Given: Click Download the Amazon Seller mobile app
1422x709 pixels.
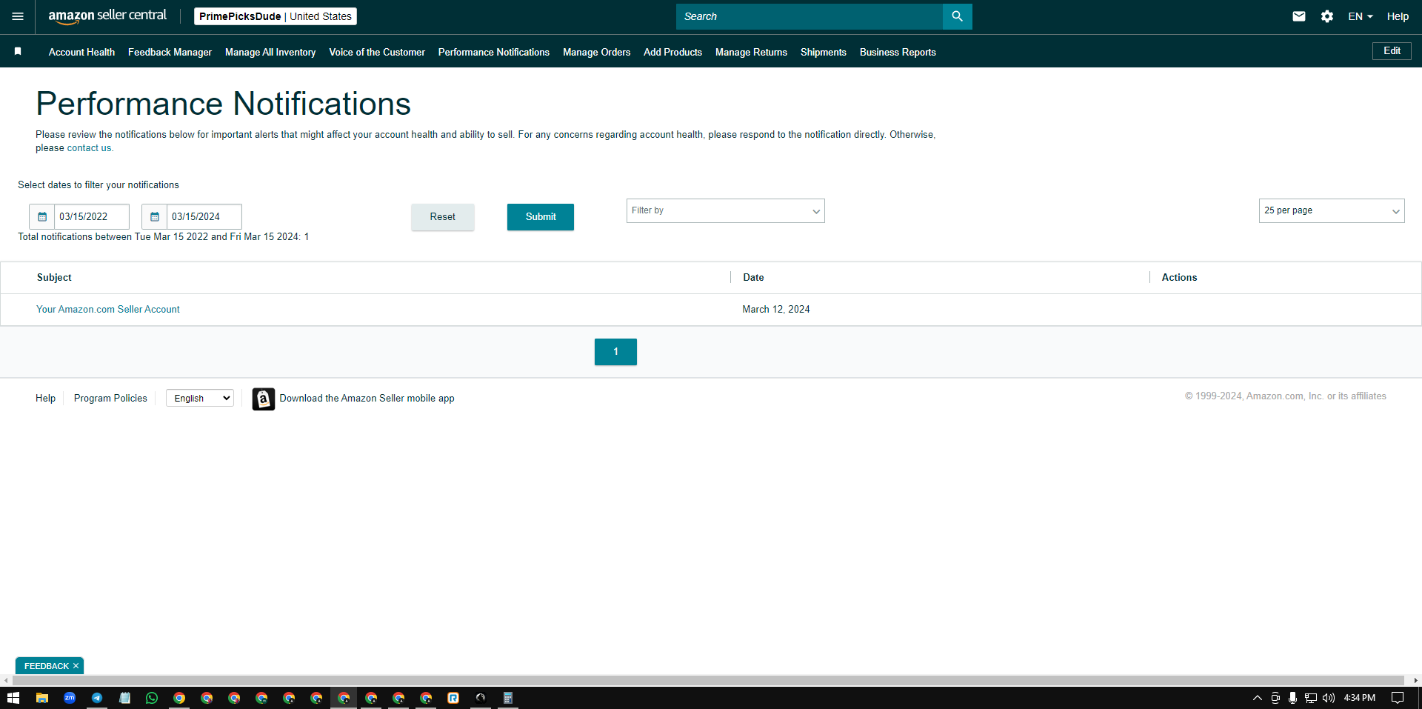Looking at the screenshot, I should tap(367, 399).
